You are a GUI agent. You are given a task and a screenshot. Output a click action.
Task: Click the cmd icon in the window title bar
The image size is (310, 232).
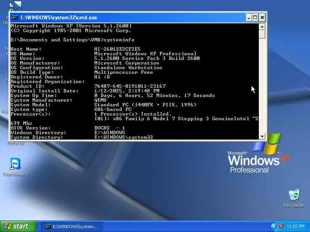(15, 17)
